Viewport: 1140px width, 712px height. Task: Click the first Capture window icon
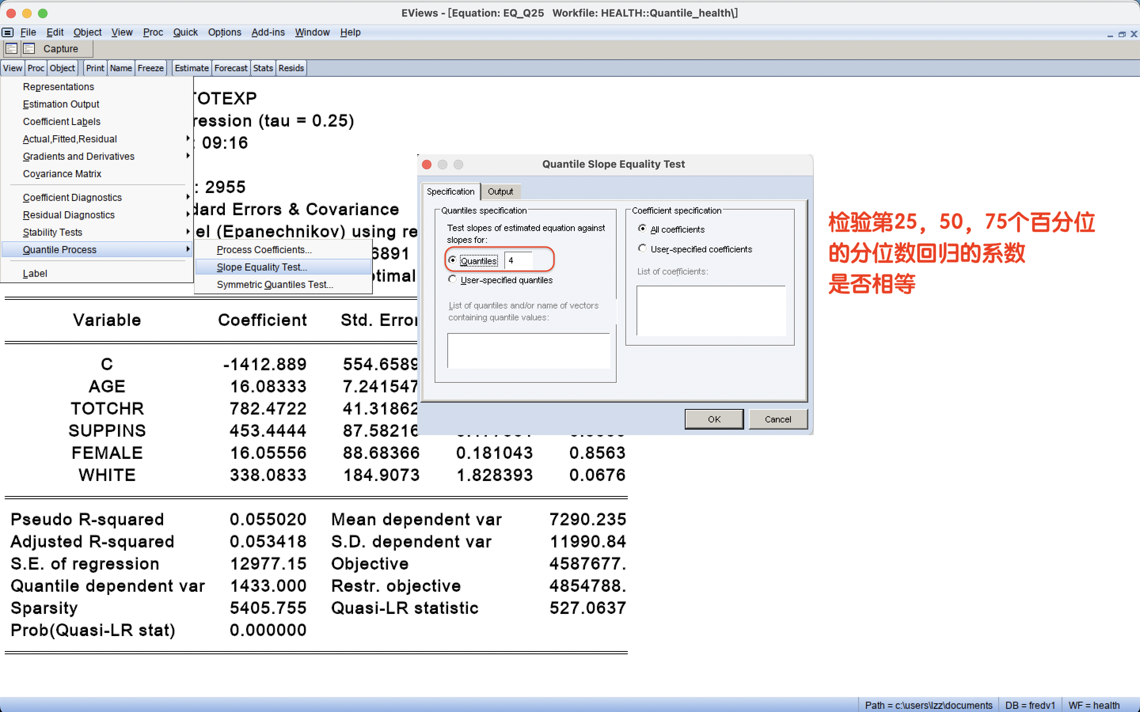(x=11, y=49)
